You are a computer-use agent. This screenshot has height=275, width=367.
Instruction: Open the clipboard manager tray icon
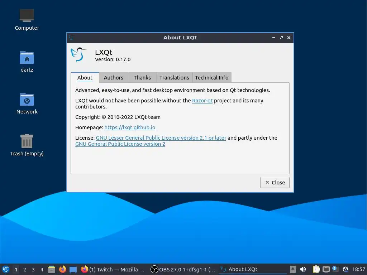[x=316, y=269]
